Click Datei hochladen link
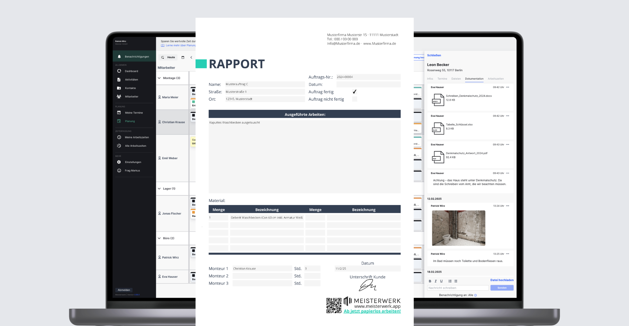Viewport: 629px width, 326px height. click(x=502, y=280)
